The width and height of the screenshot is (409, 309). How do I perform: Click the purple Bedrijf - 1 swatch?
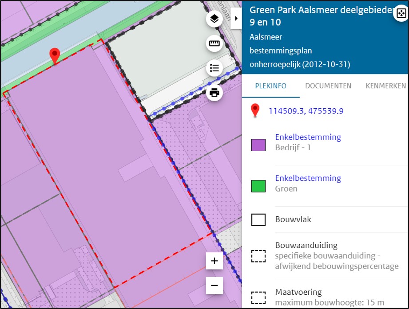[x=258, y=145]
